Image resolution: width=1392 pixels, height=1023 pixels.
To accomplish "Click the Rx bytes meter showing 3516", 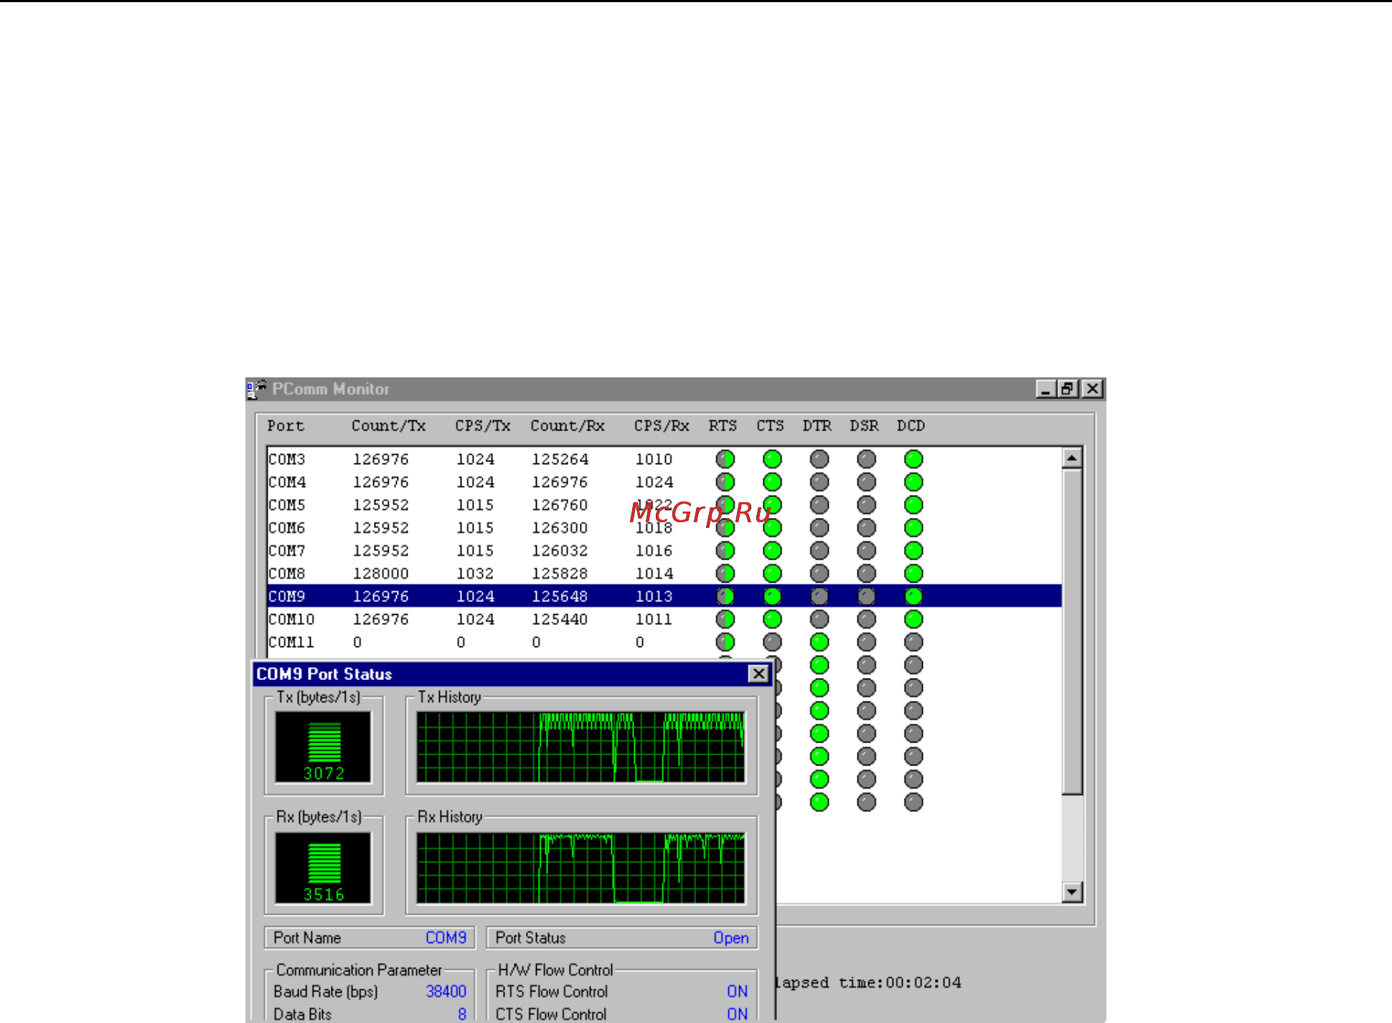I will tap(324, 867).
